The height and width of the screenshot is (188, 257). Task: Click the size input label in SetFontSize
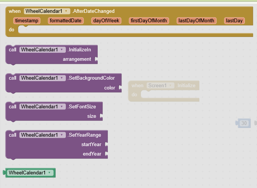[x=92, y=116]
